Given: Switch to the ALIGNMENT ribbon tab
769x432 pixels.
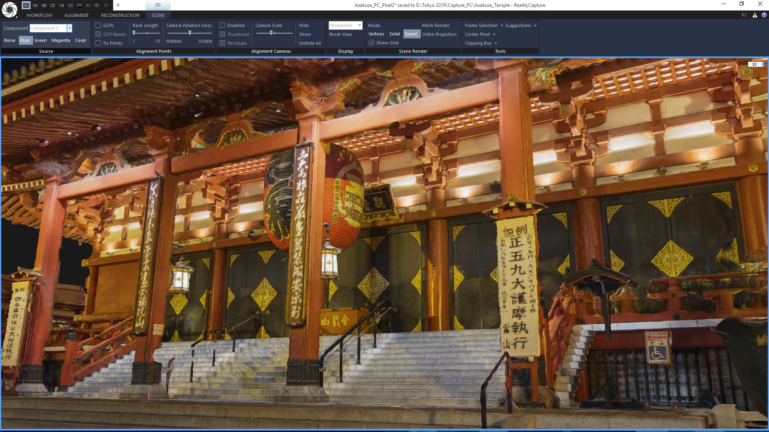Looking at the screenshot, I should [x=76, y=15].
